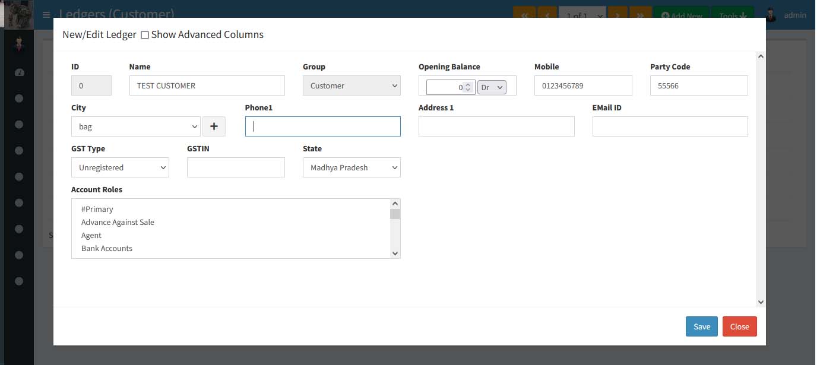Open the hamburger menu behind the dialog

click(x=46, y=15)
